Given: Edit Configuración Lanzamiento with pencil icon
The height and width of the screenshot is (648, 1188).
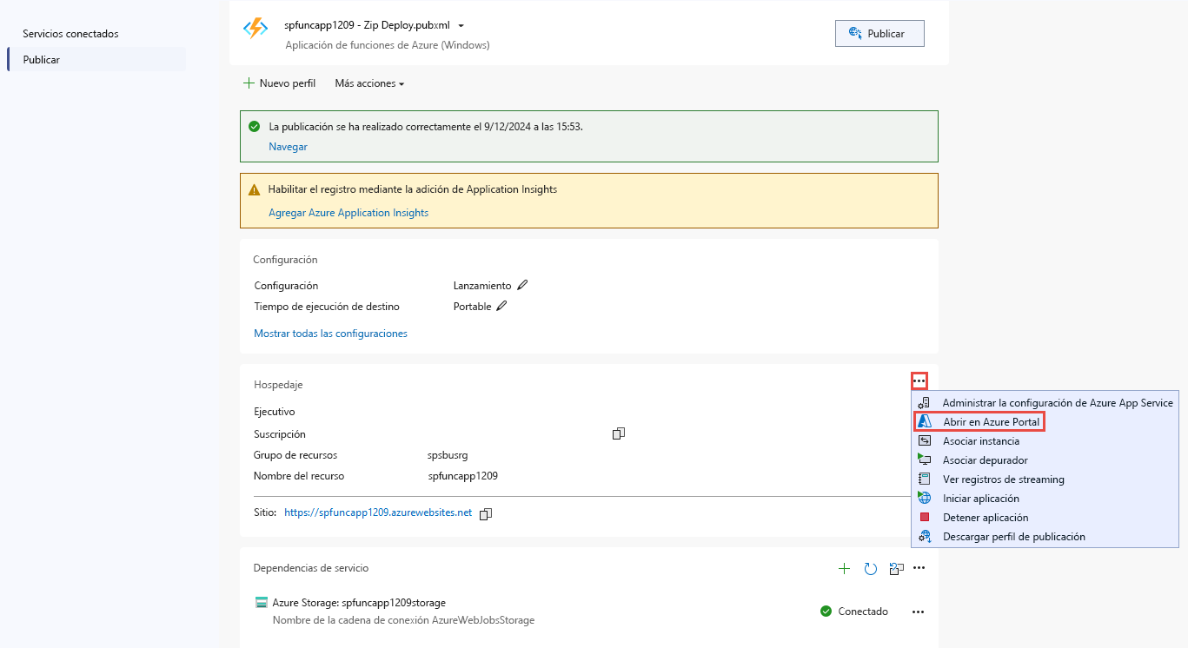Looking at the screenshot, I should tap(522, 285).
